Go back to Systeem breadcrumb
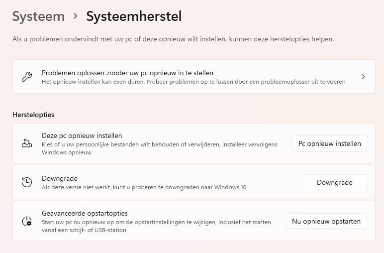Viewport: 384px width, 253px height. tap(38, 16)
